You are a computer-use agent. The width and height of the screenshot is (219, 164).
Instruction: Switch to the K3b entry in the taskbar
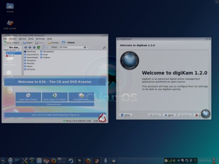point(97,161)
